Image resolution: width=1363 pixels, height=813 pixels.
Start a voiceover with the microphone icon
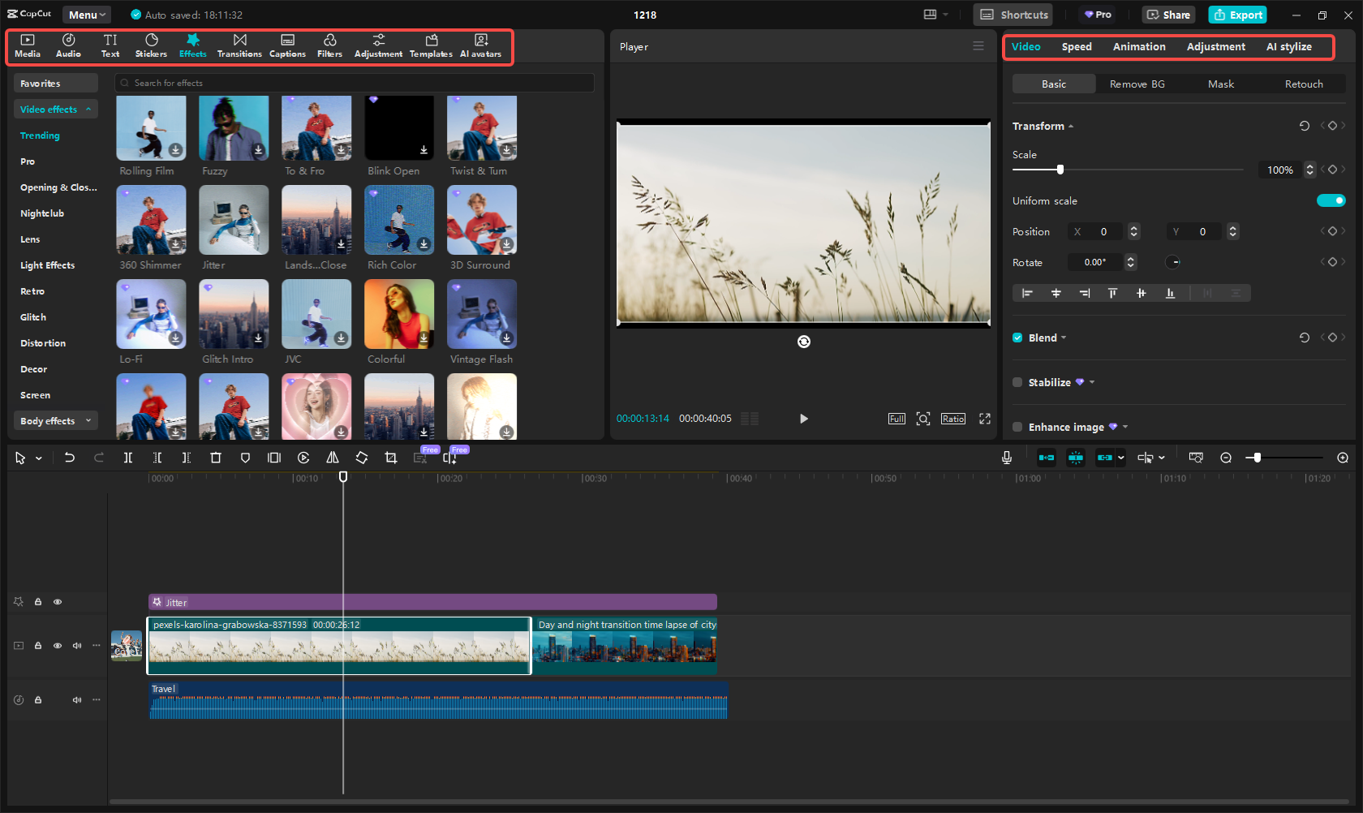click(1006, 458)
